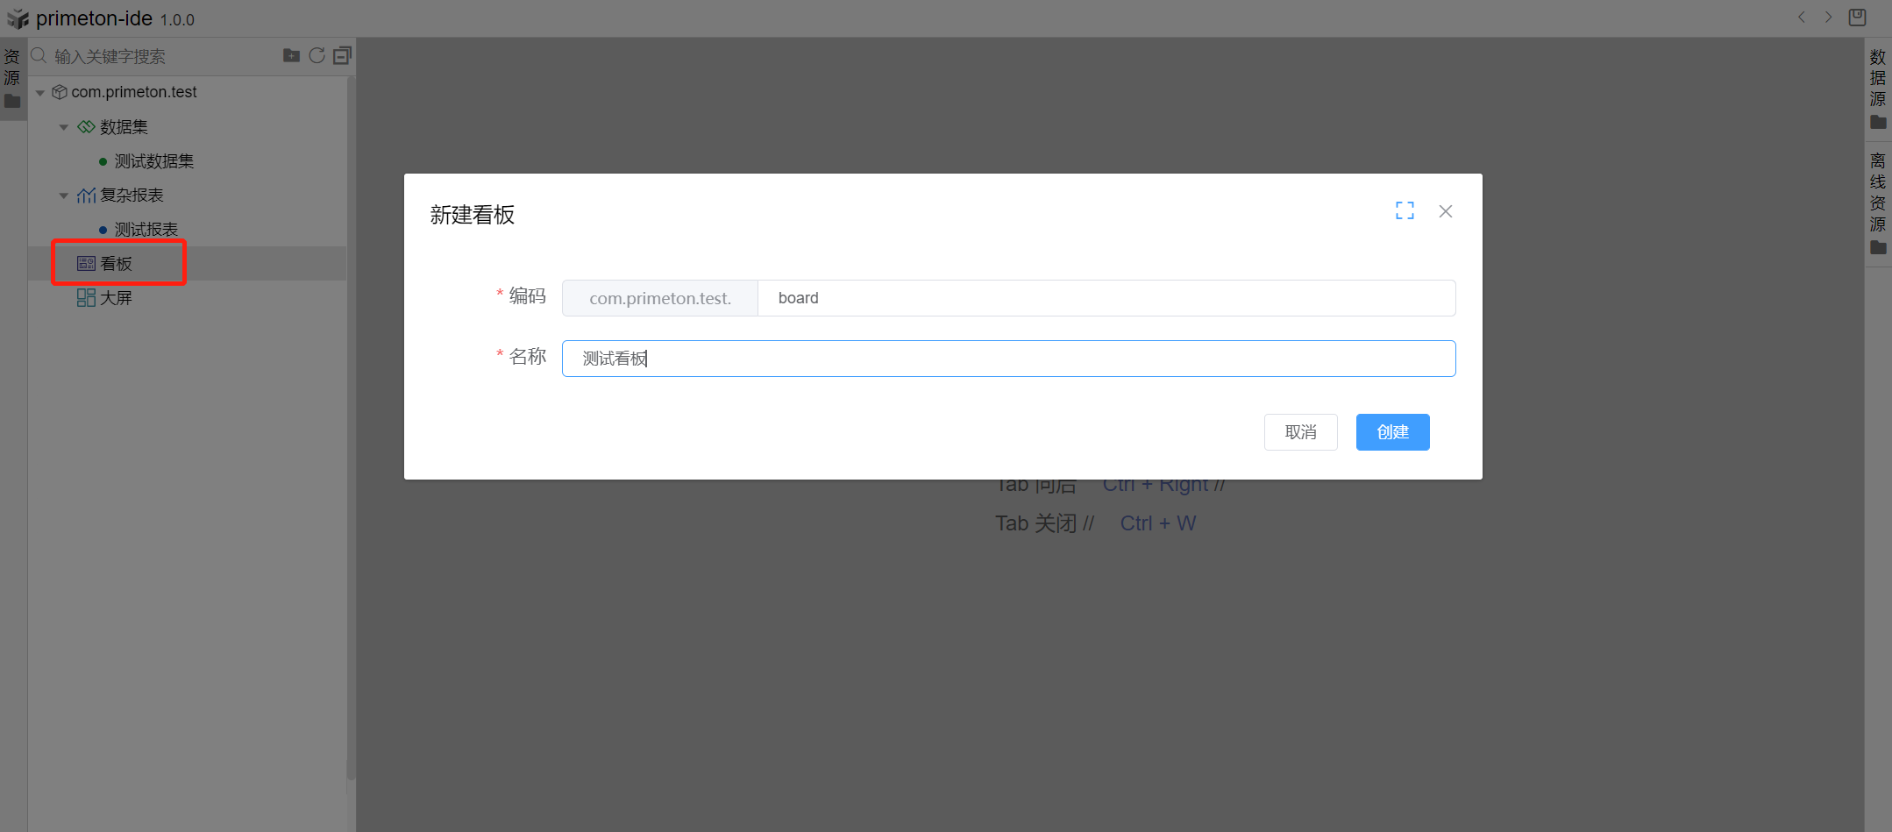Select 测试数据集 in the resource tree

153,161
